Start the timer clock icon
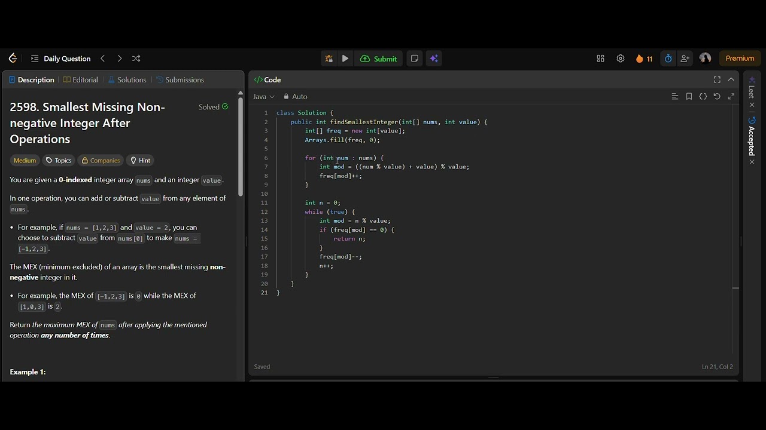This screenshot has width=766, height=430. (668, 59)
